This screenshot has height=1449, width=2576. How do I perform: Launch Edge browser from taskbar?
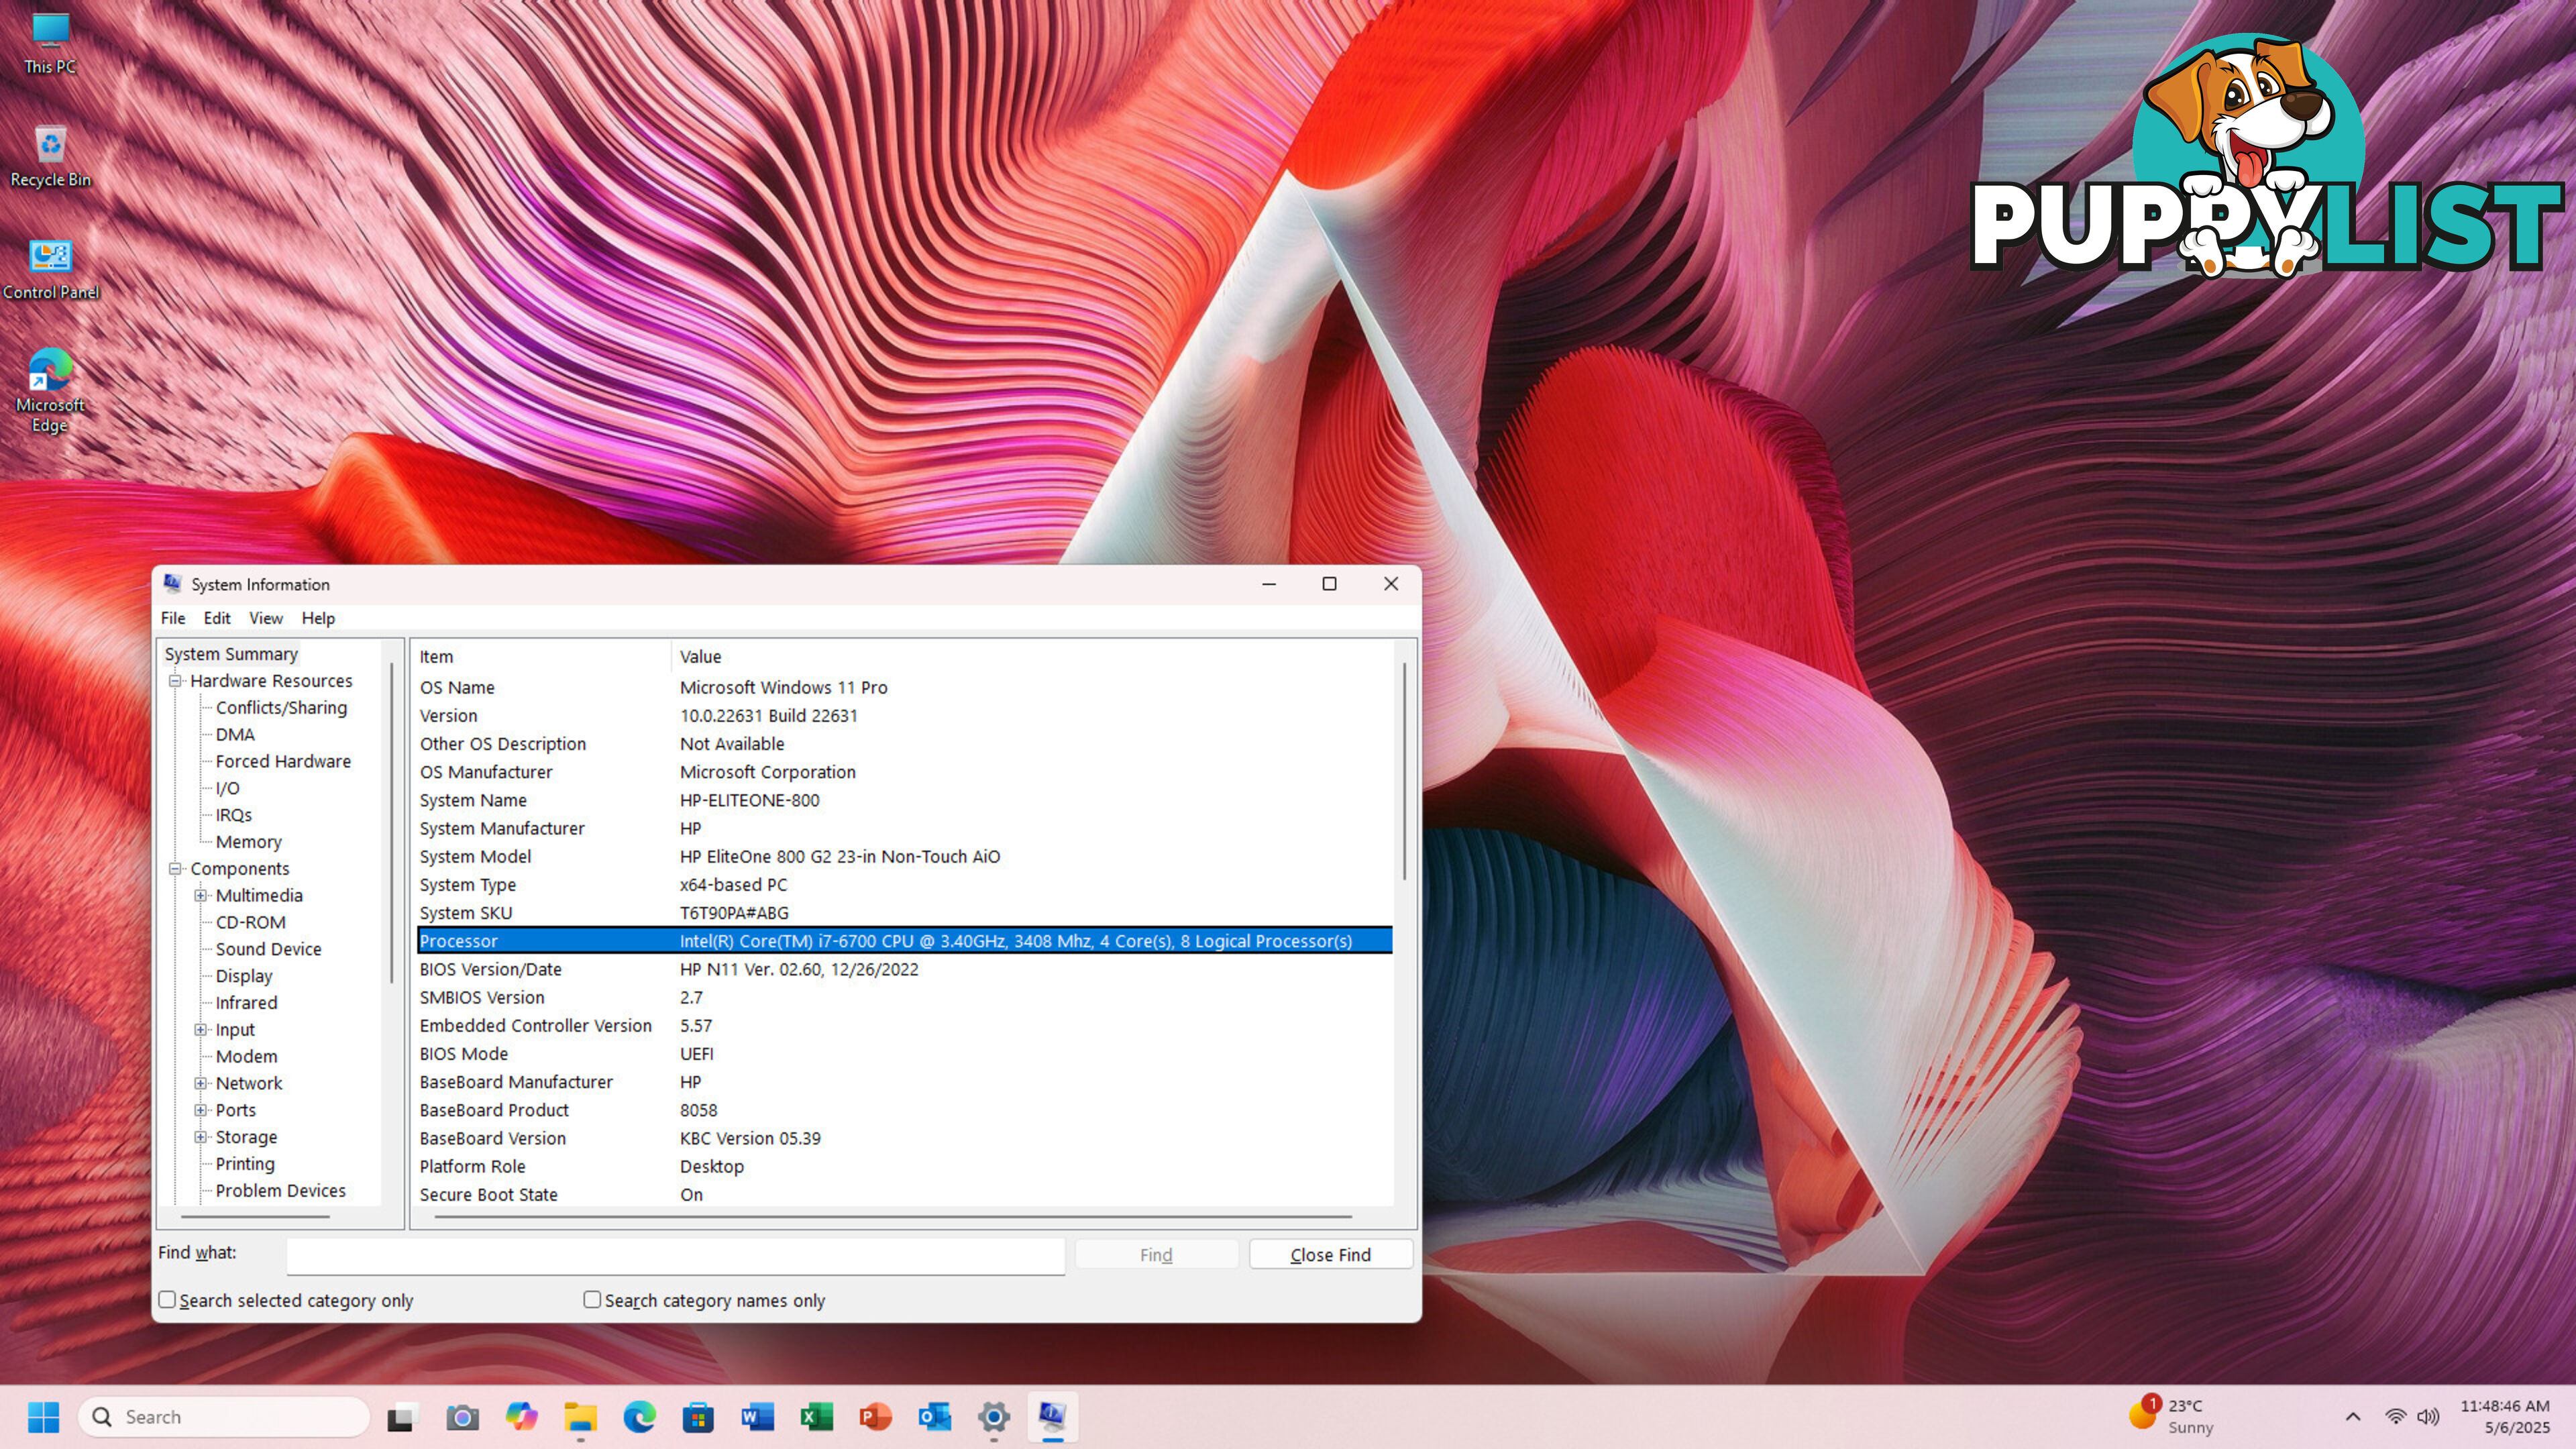click(639, 1416)
